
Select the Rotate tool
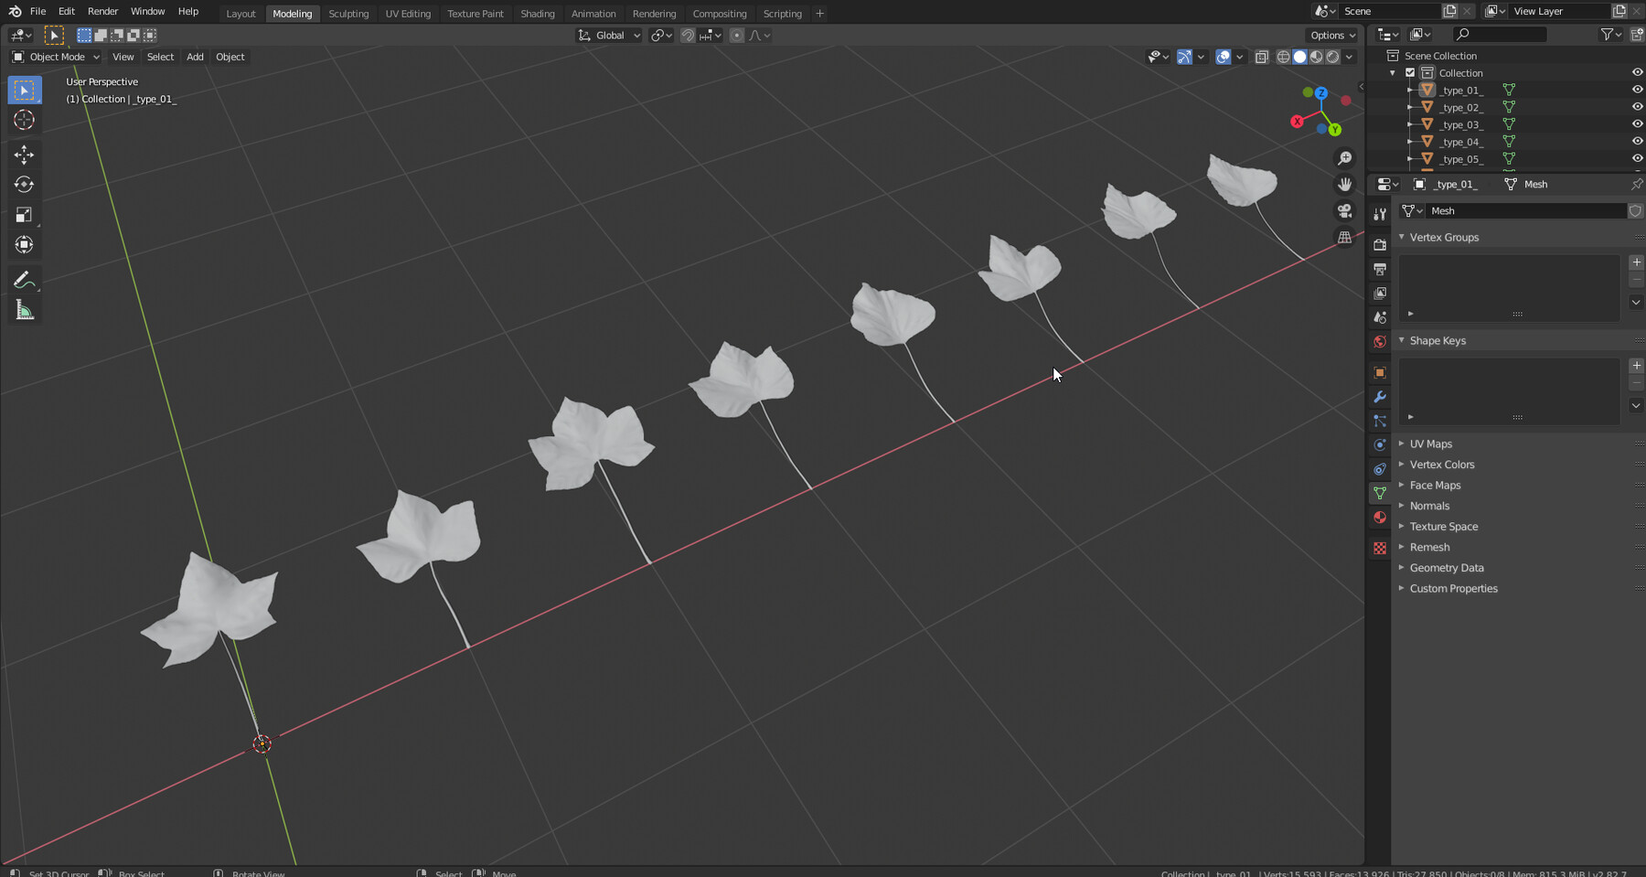tap(23, 184)
